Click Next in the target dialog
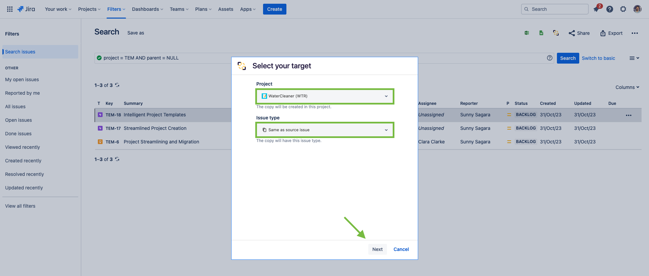Image resolution: width=649 pixels, height=276 pixels. (x=377, y=249)
